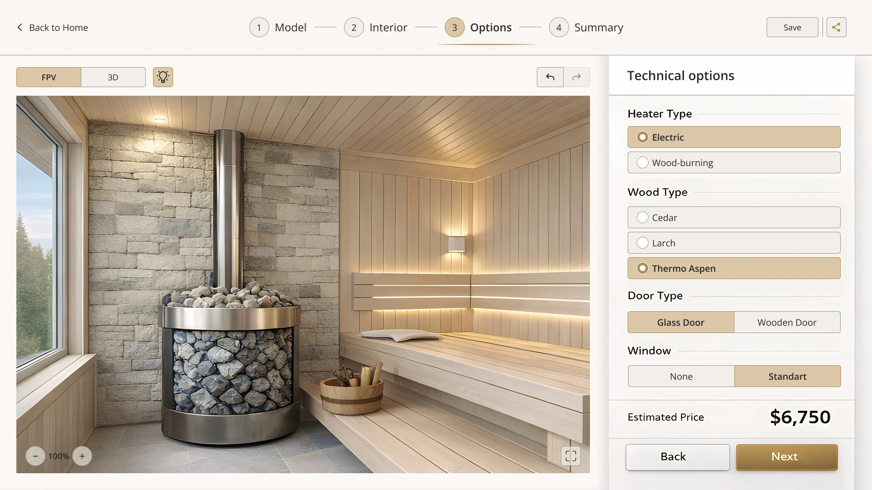Switch to the 3D view mode

(x=113, y=77)
